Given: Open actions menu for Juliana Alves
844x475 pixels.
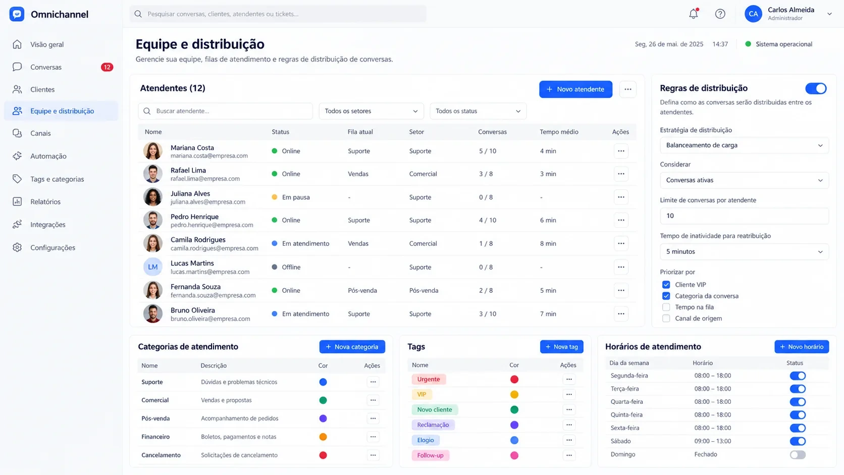Looking at the screenshot, I should (x=621, y=197).
